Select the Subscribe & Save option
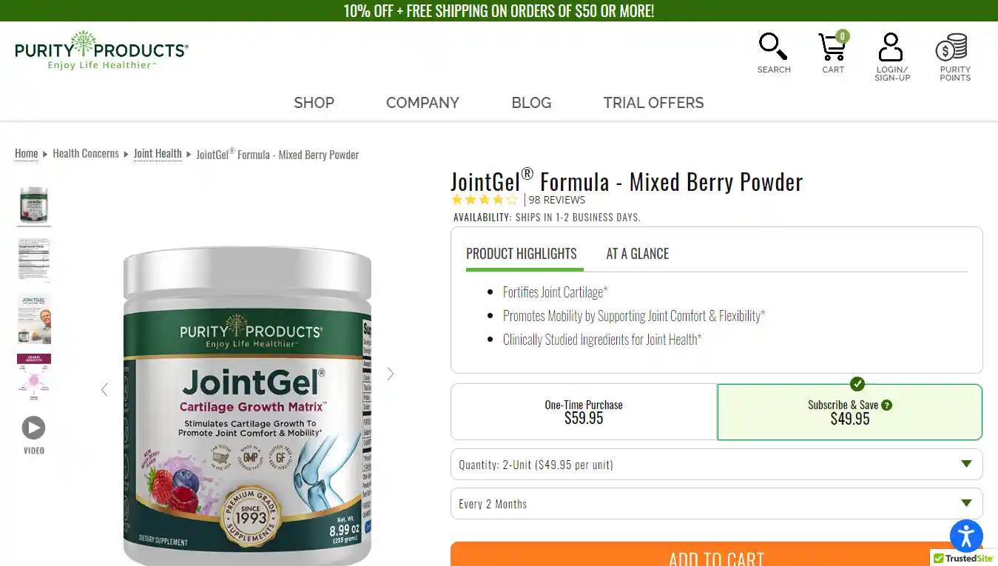Screen dimensions: 998x566 pyautogui.click(x=849, y=411)
